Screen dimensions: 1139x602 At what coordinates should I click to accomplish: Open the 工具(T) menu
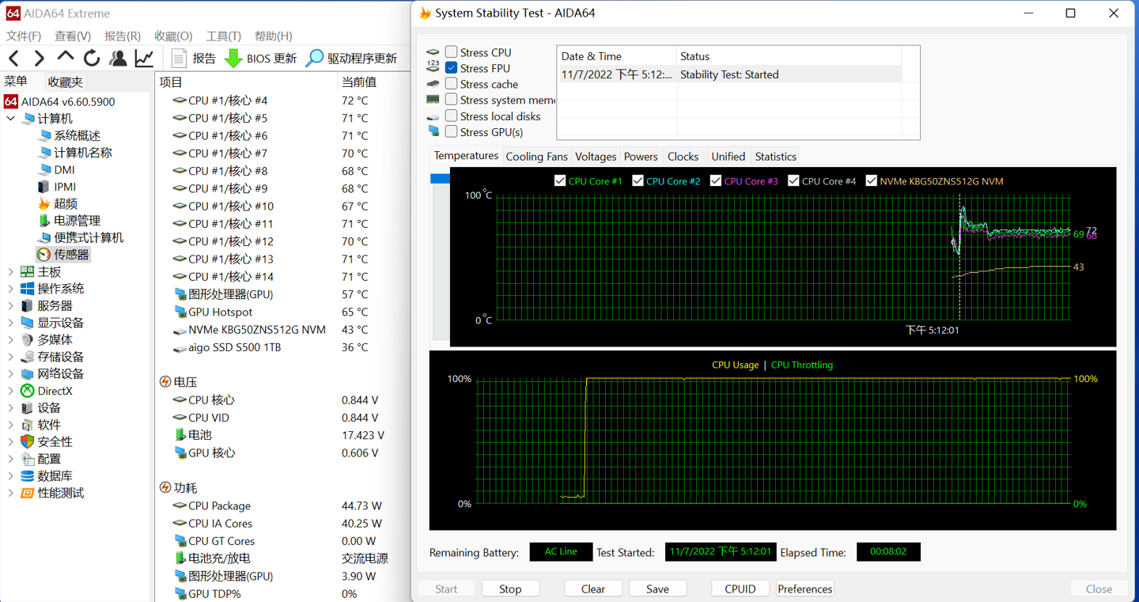tap(223, 36)
